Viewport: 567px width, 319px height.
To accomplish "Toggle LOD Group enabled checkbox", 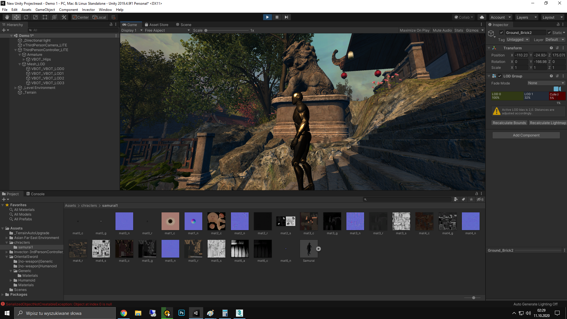I will [500, 76].
